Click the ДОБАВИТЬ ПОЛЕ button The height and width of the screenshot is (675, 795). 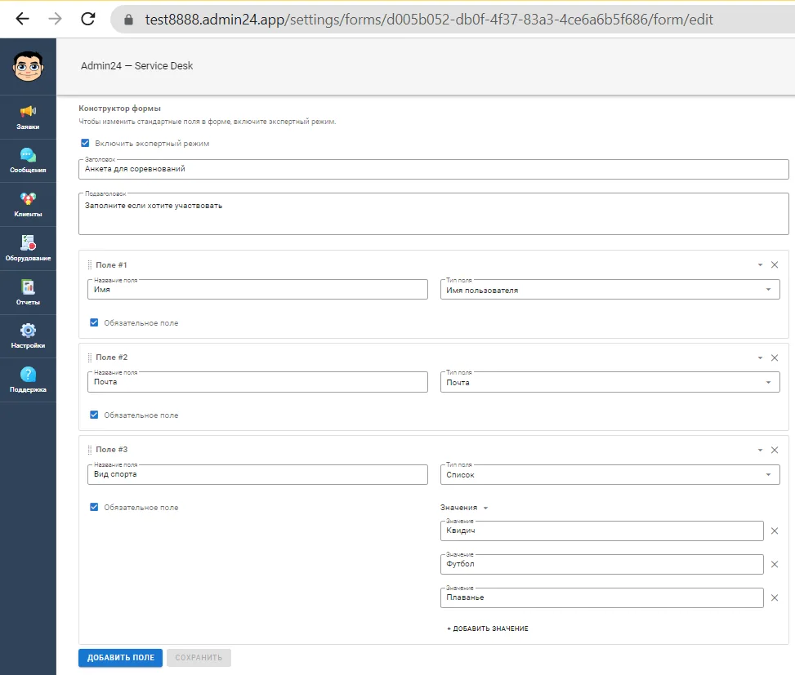pyautogui.click(x=121, y=658)
